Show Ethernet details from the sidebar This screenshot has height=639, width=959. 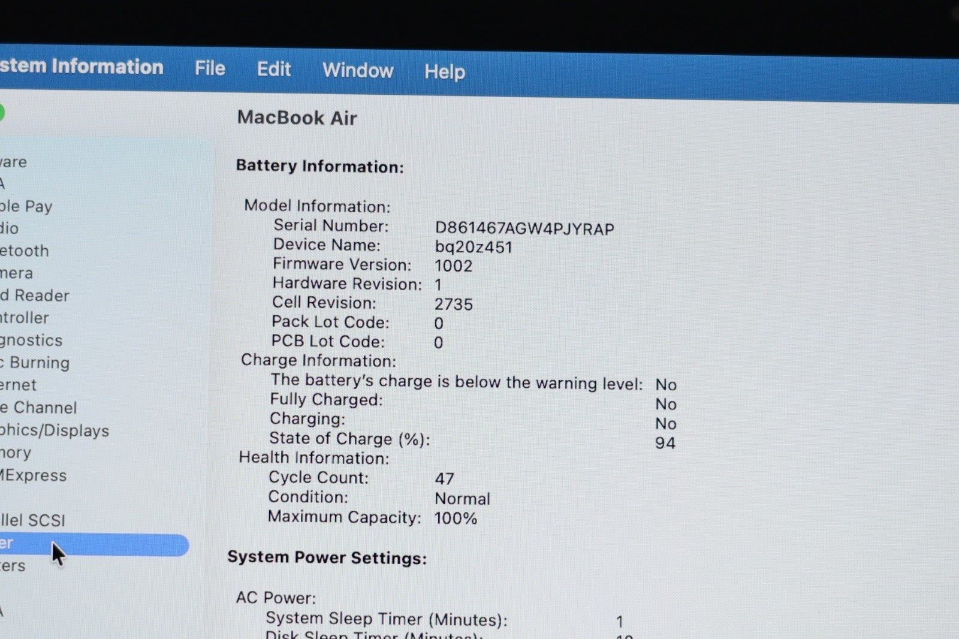(x=19, y=385)
